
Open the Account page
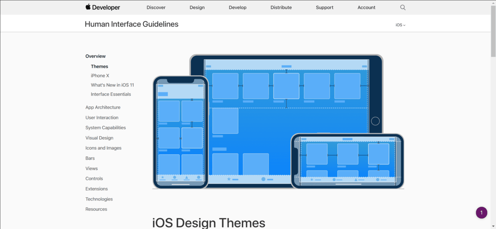366,7
